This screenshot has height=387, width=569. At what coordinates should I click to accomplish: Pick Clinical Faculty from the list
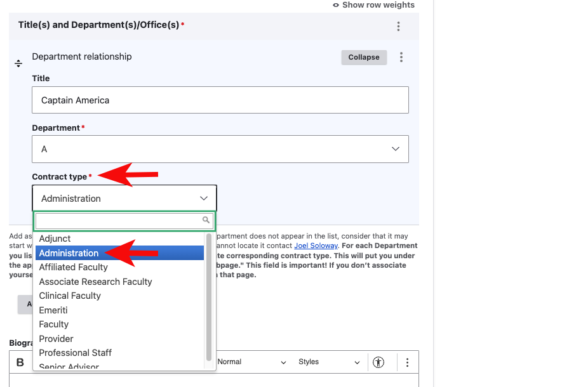tap(119, 296)
